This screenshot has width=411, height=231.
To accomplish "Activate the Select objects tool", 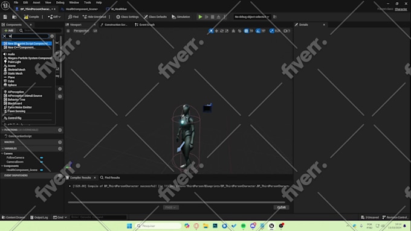I will [x=211, y=31].
